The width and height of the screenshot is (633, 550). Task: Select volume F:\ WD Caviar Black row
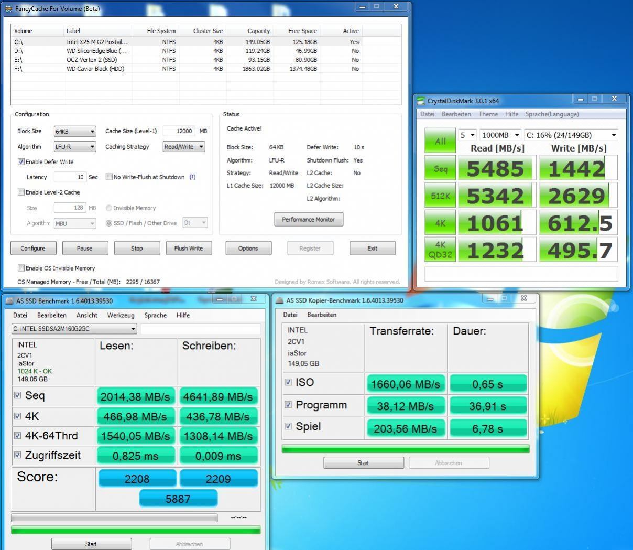coord(187,69)
